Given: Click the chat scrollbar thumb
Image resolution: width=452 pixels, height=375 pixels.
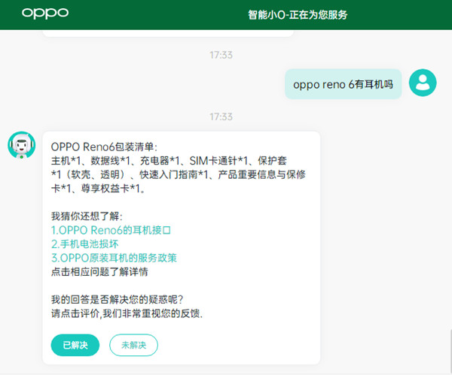Looking at the screenshot, I should [450, 351].
